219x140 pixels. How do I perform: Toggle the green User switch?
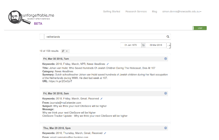point(200,28)
